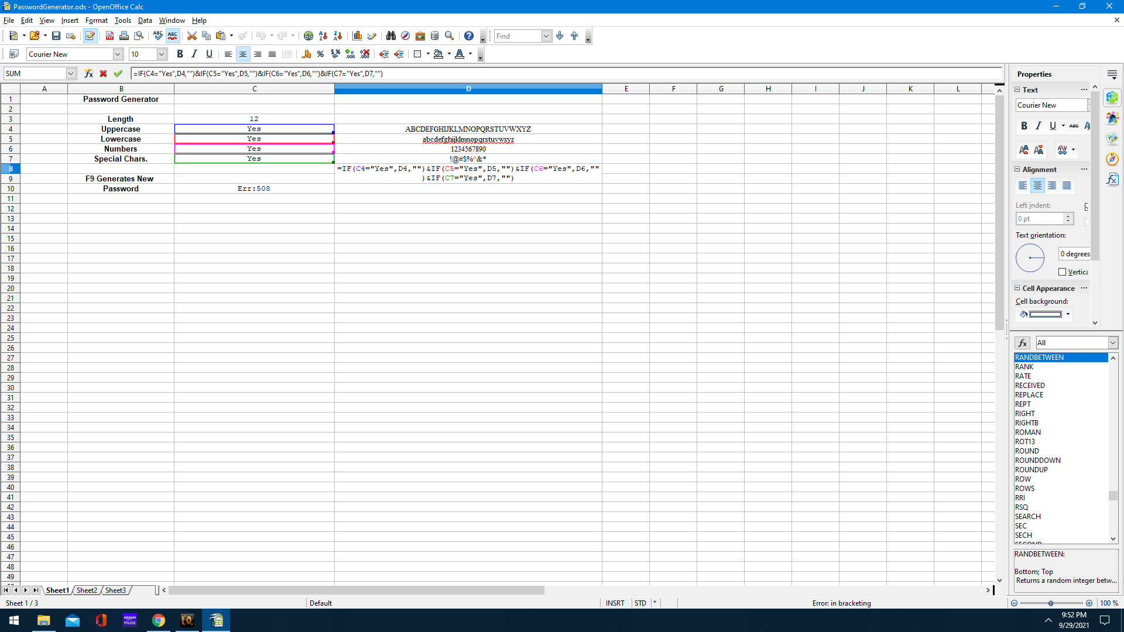Image resolution: width=1124 pixels, height=632 pixels.
Task: Click the Sort Ascending icon
Action: pos(323,36)
